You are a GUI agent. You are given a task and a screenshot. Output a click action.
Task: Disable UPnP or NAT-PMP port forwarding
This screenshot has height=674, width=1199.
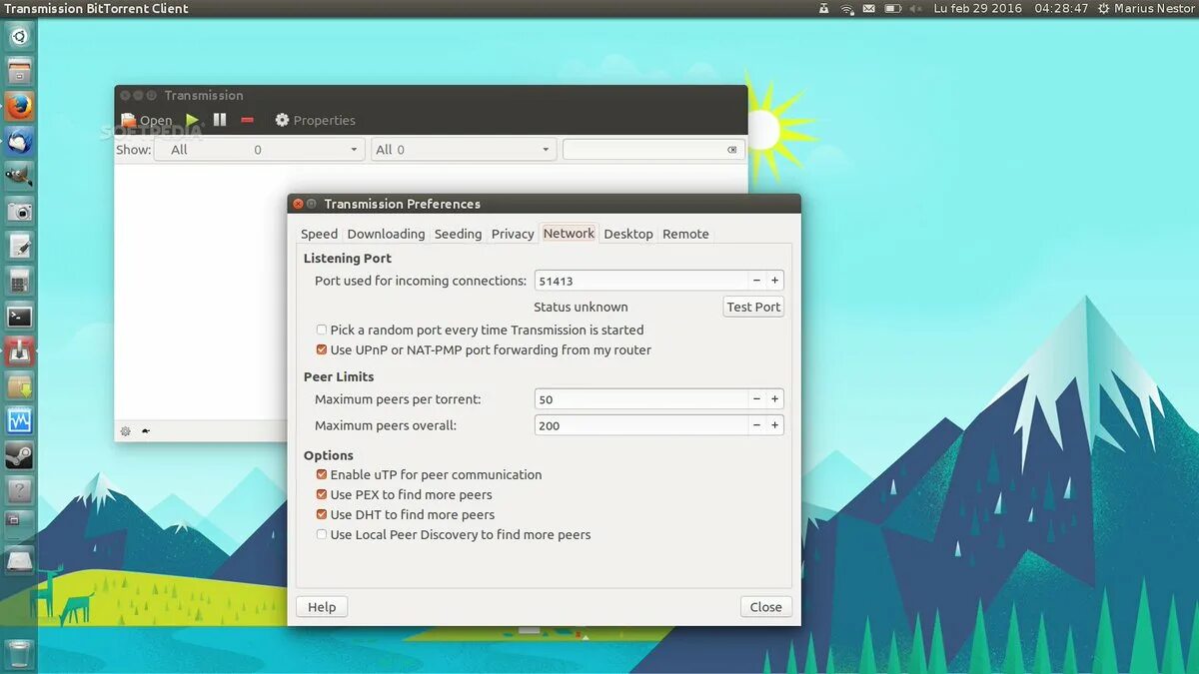click(322, 349)
